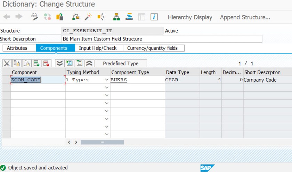Open Typing Method dropdown for ZCOM_CODE row
This screenshot has width=292, height=172.
[x=107, y=80]
